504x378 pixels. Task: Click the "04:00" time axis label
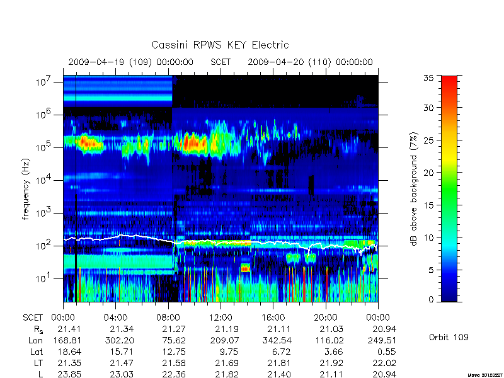[x=115, y=318]
